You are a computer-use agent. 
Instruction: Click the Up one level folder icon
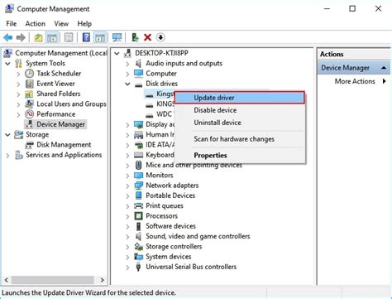(38, 37)
